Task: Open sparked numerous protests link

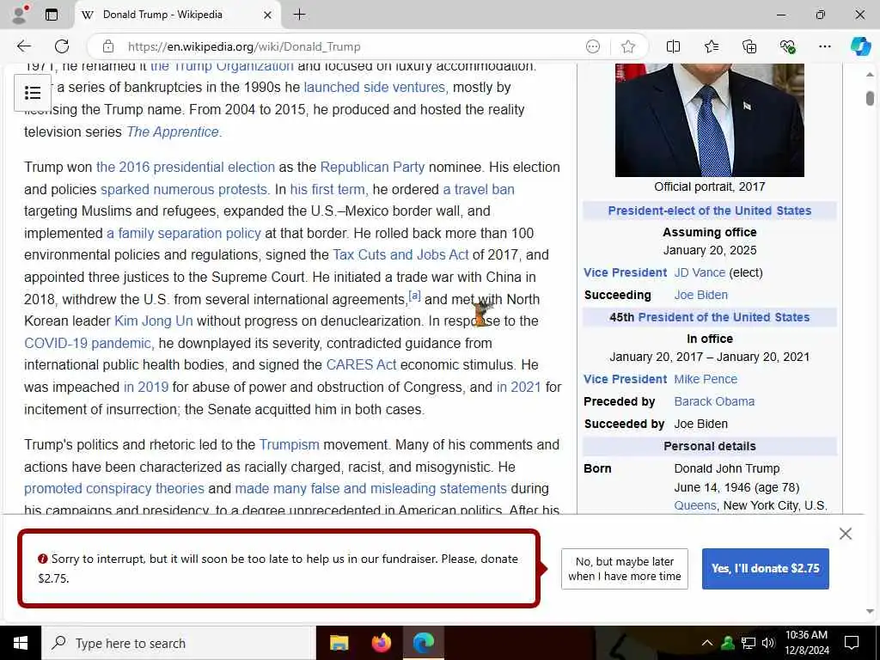Action: (x=185, y=190)
